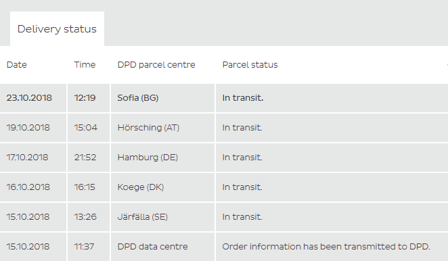
Task: Click the DPD parcel centre header
Action: click(x=156, y=65)
